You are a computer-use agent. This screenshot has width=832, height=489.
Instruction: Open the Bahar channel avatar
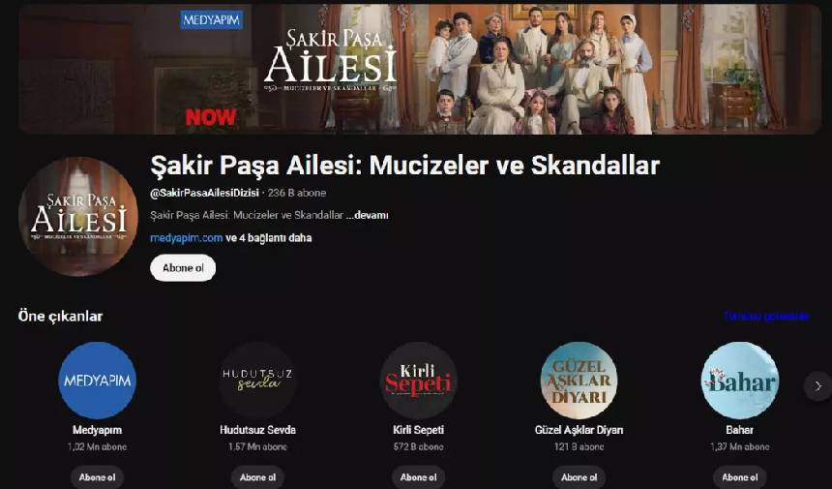740,381
